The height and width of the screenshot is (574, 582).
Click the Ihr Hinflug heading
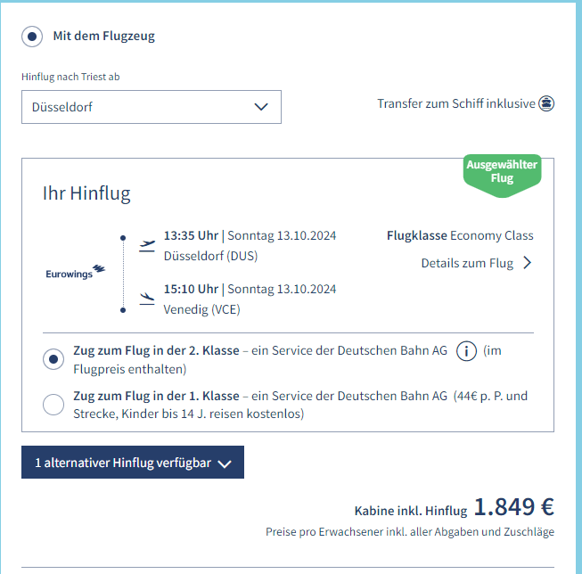tap(86, 193)
